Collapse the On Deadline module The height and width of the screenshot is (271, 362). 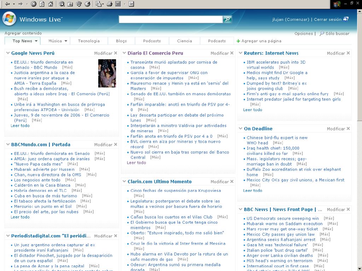240,128
